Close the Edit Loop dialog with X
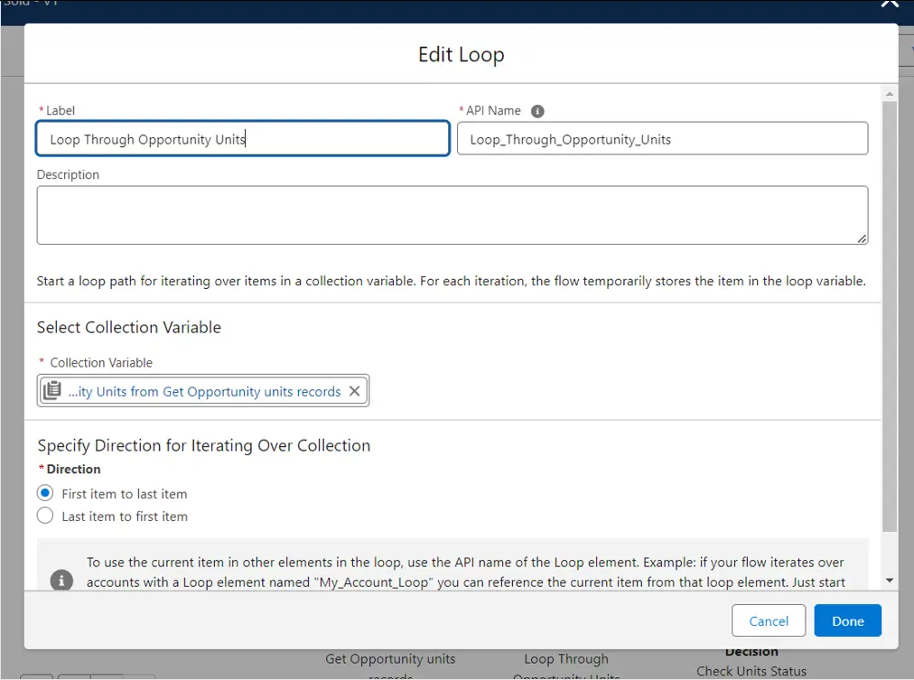The width and height of the screenshot is (914, 680). [x=890, y=4]
